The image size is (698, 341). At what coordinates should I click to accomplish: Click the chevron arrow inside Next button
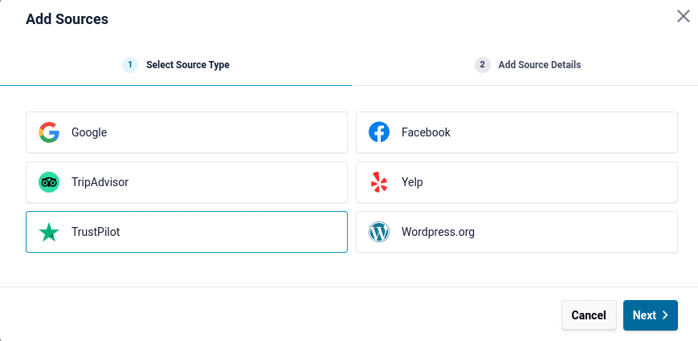click(x=665, y=315)
